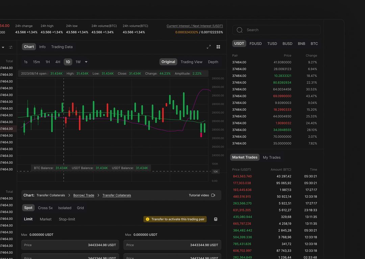
Task: Click the left Price input field
Action: coord(70,245)
